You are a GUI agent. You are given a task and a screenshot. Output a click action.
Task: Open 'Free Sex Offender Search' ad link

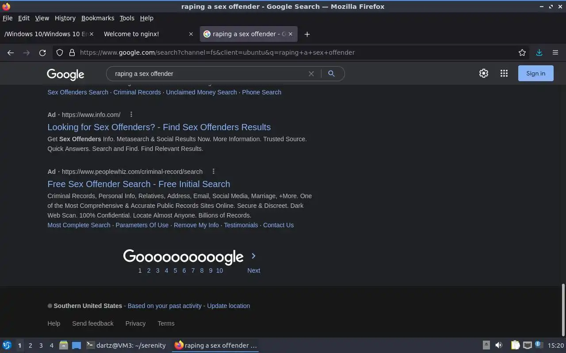point(139,184)
